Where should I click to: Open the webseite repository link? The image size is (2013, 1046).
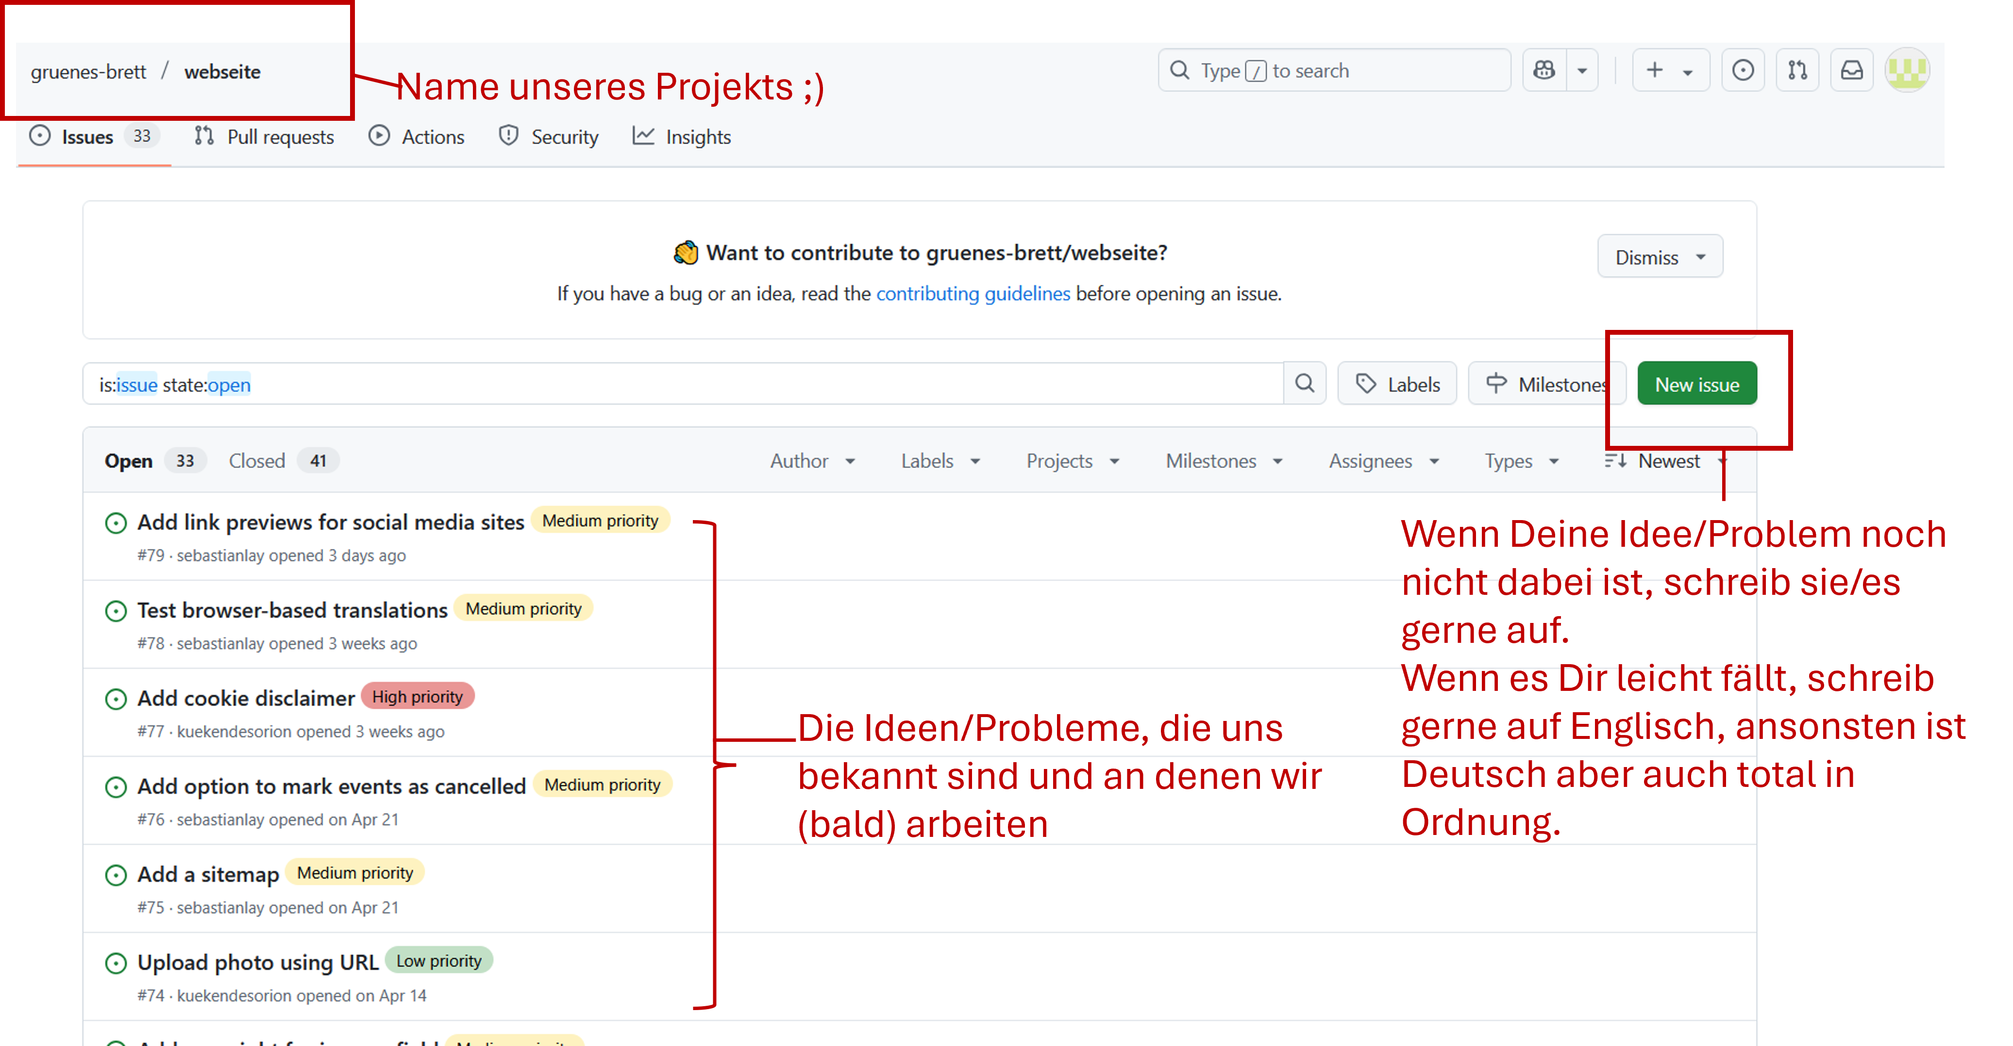[x=223, y=72]
